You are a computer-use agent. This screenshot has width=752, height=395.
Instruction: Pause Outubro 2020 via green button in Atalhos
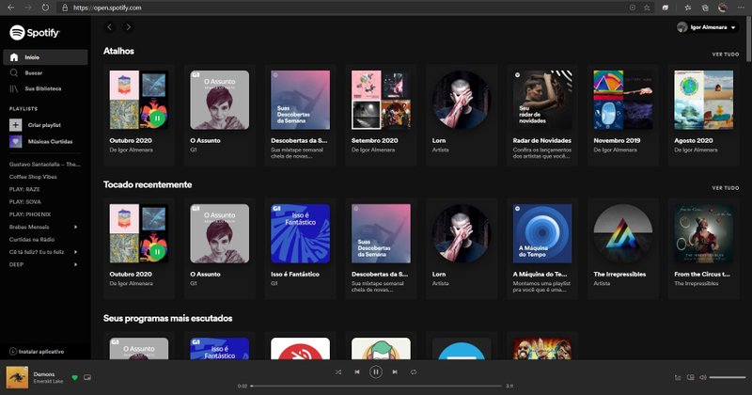[x=157, y=118]
